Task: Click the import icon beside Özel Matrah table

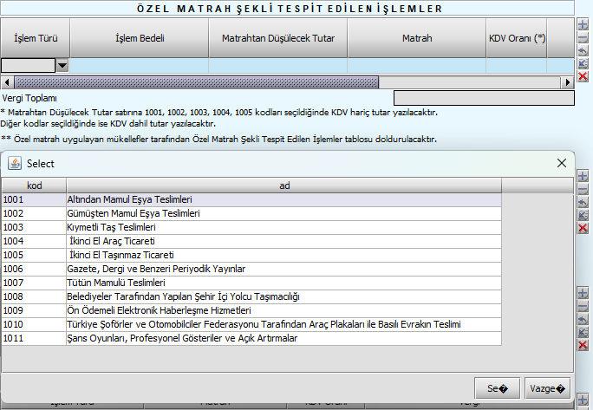Action: 583,63
